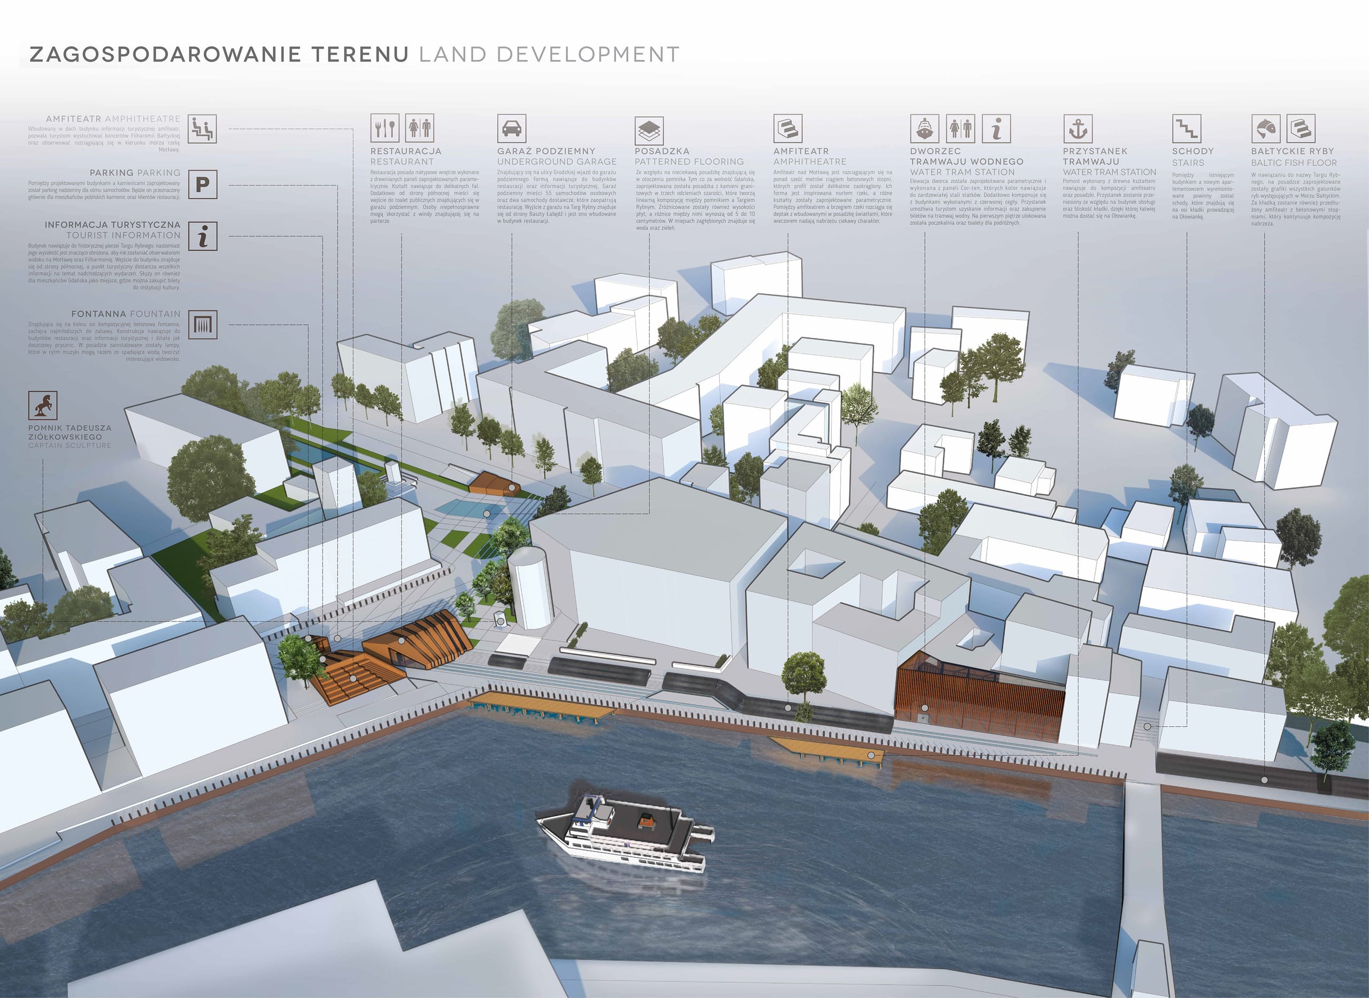Viewport: 1369px width, 998px height.
Task: Select the steps icon above central AMFITEATR heading
Action: click(x=788, y=129)
